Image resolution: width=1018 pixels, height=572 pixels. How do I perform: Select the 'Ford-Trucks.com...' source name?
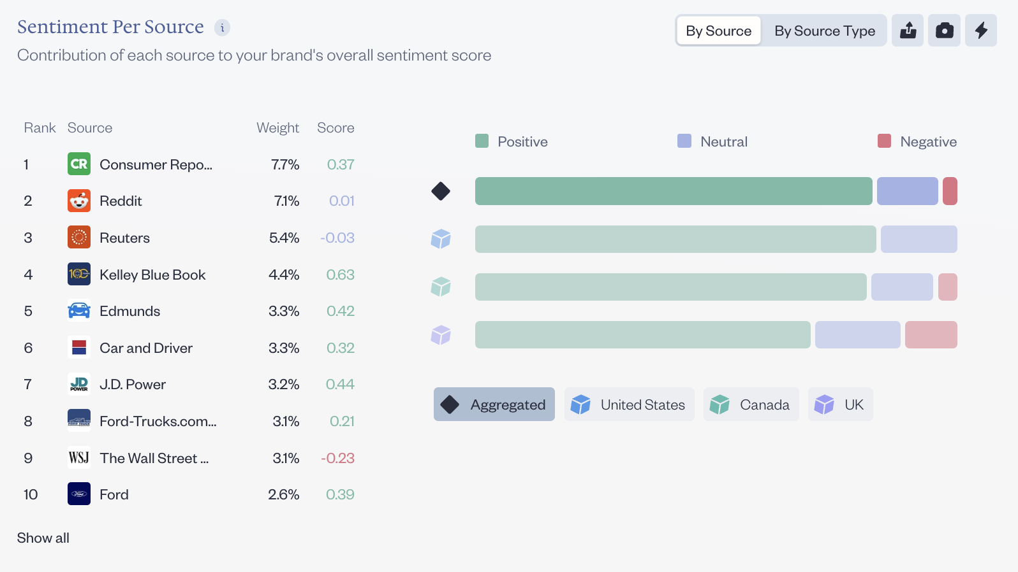pyautogui.click(x=158, y=421)
